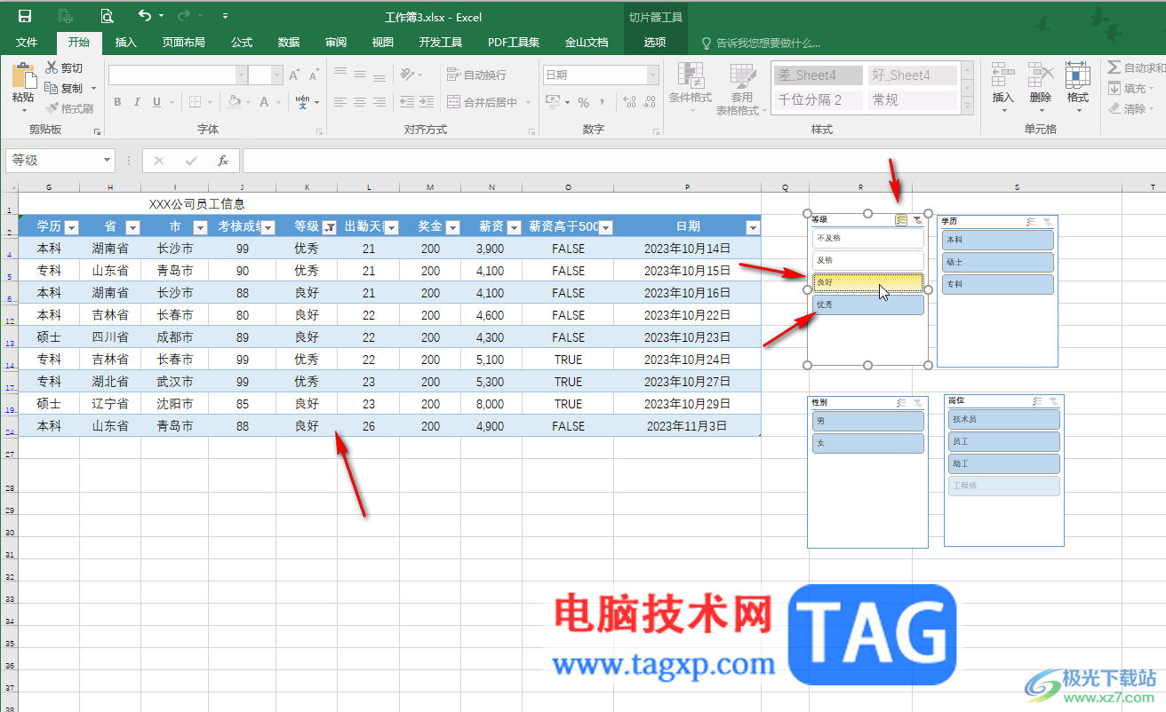Select 优秀 in the 等级 slicer

(868, 305)
